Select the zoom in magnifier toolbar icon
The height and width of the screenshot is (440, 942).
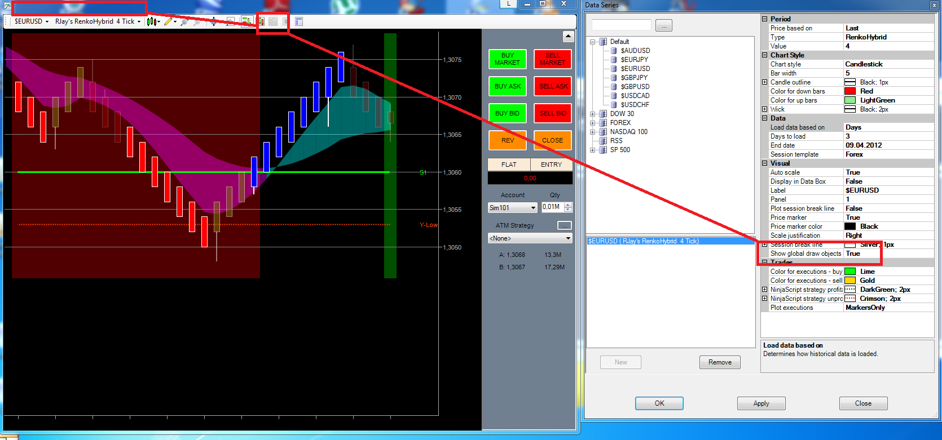[185, 21]
